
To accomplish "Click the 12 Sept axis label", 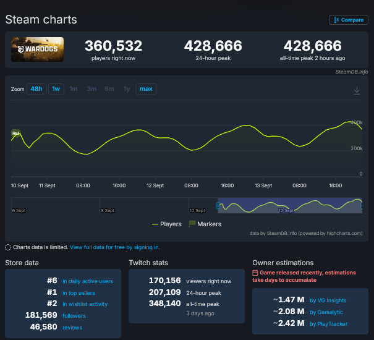I will coord(155,185).
